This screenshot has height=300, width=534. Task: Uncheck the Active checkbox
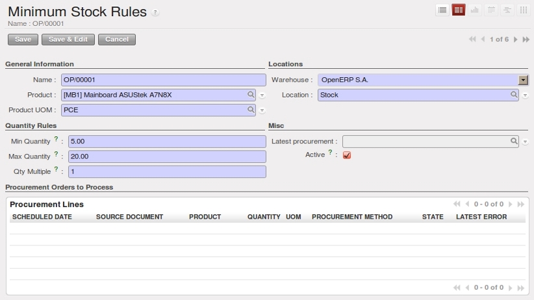click(347, 155)
